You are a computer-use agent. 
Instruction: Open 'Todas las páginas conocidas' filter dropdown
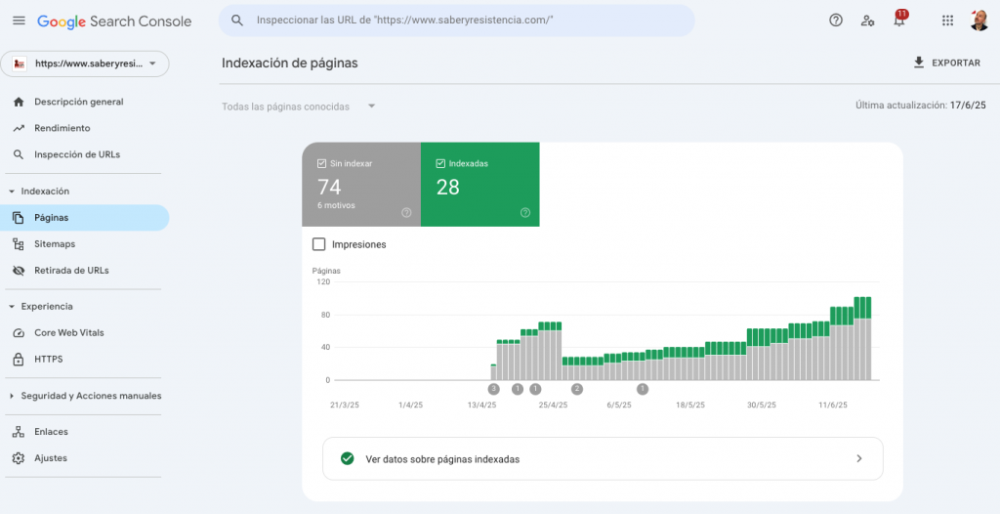[x=299, y=107]
